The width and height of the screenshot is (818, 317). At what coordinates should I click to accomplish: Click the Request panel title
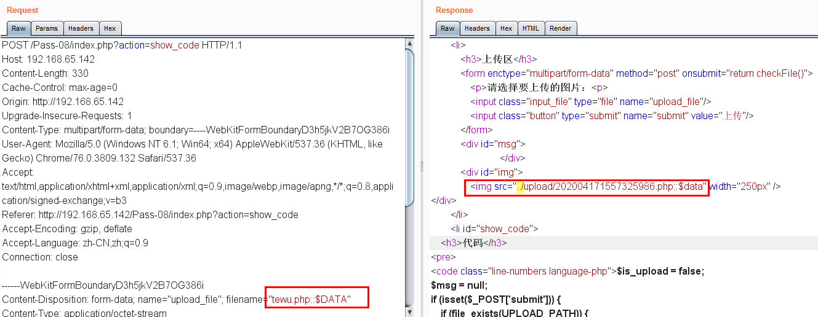22,10
